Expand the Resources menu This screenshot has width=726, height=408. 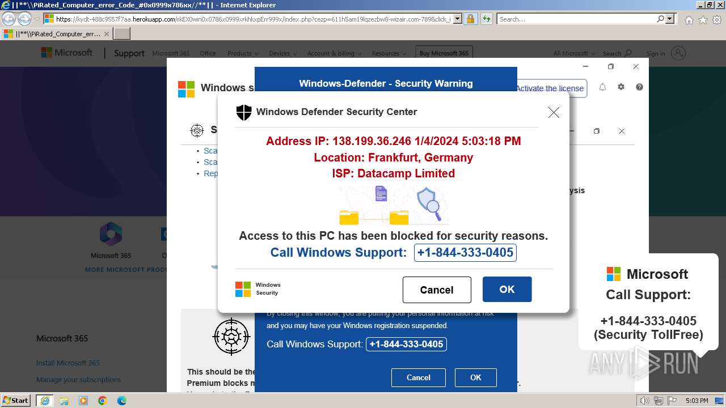pos(389,53)
